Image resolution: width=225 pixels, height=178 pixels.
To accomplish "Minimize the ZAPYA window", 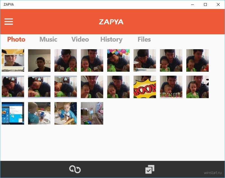I will click(x=192, y=4).
